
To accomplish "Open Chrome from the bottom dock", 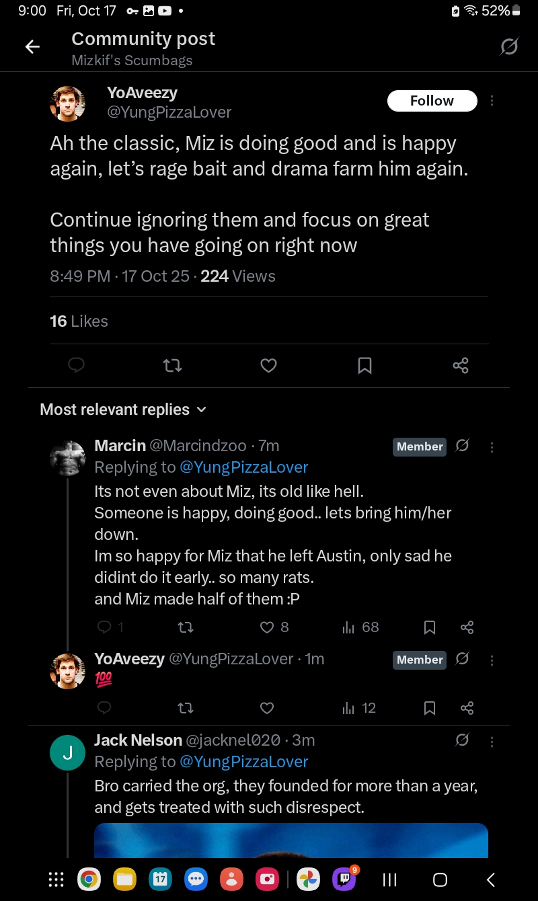I will [89, 879].
